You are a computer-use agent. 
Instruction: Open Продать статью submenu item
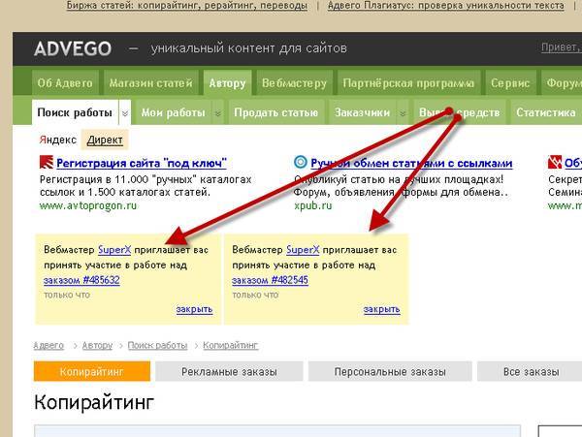pos(275,112)
